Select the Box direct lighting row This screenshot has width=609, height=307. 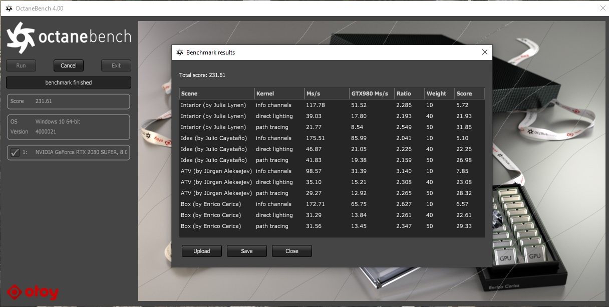332,215
